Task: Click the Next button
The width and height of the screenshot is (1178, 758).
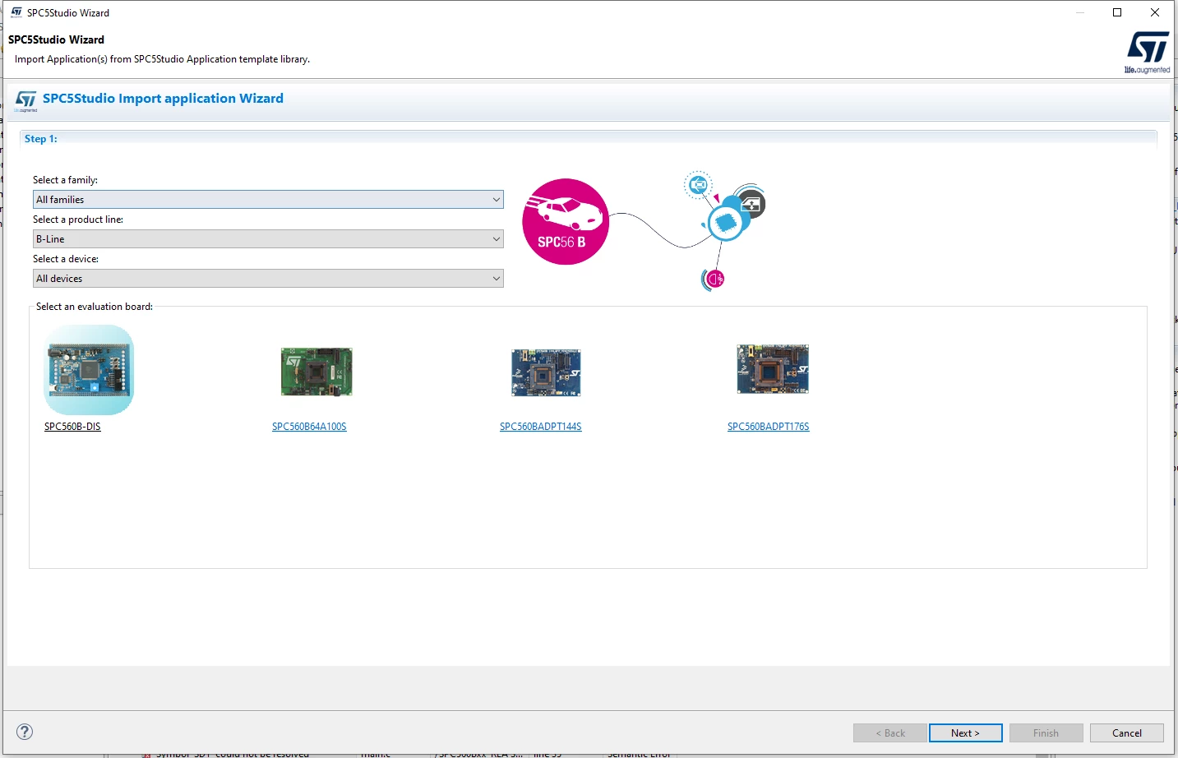Action: point(965,733)
